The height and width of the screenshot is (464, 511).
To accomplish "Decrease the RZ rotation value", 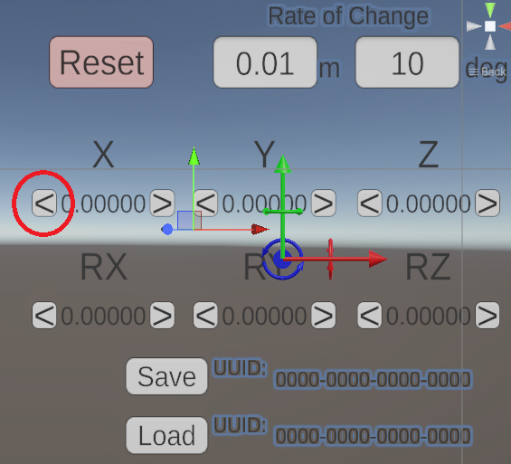I will (x=370, y=316).
